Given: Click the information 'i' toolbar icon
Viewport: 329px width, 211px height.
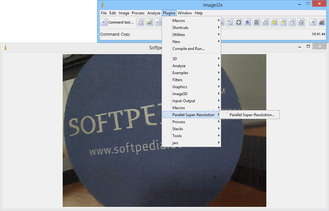Looking at the screenshot, I should pos(292,22).
